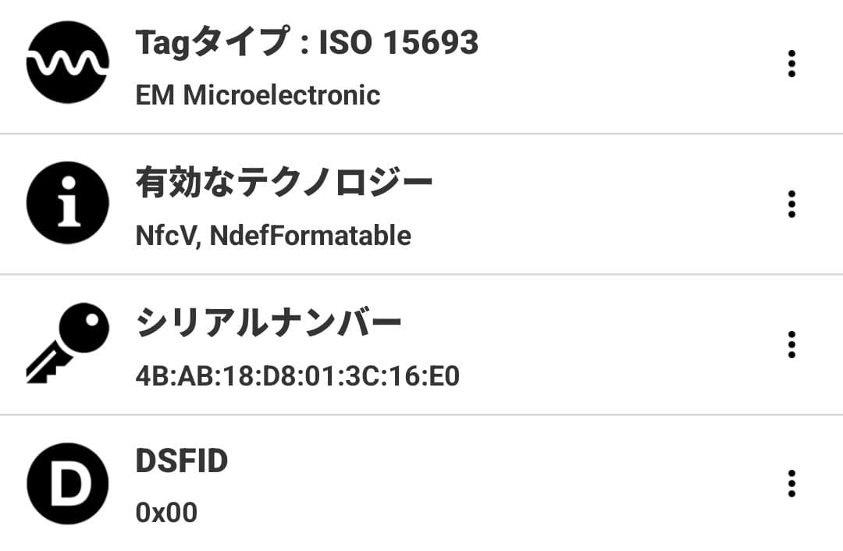The height and width of the screenshot is (551, 843).
Task: Open three-dot menu for Tag type row
Action: coord(791,64)
